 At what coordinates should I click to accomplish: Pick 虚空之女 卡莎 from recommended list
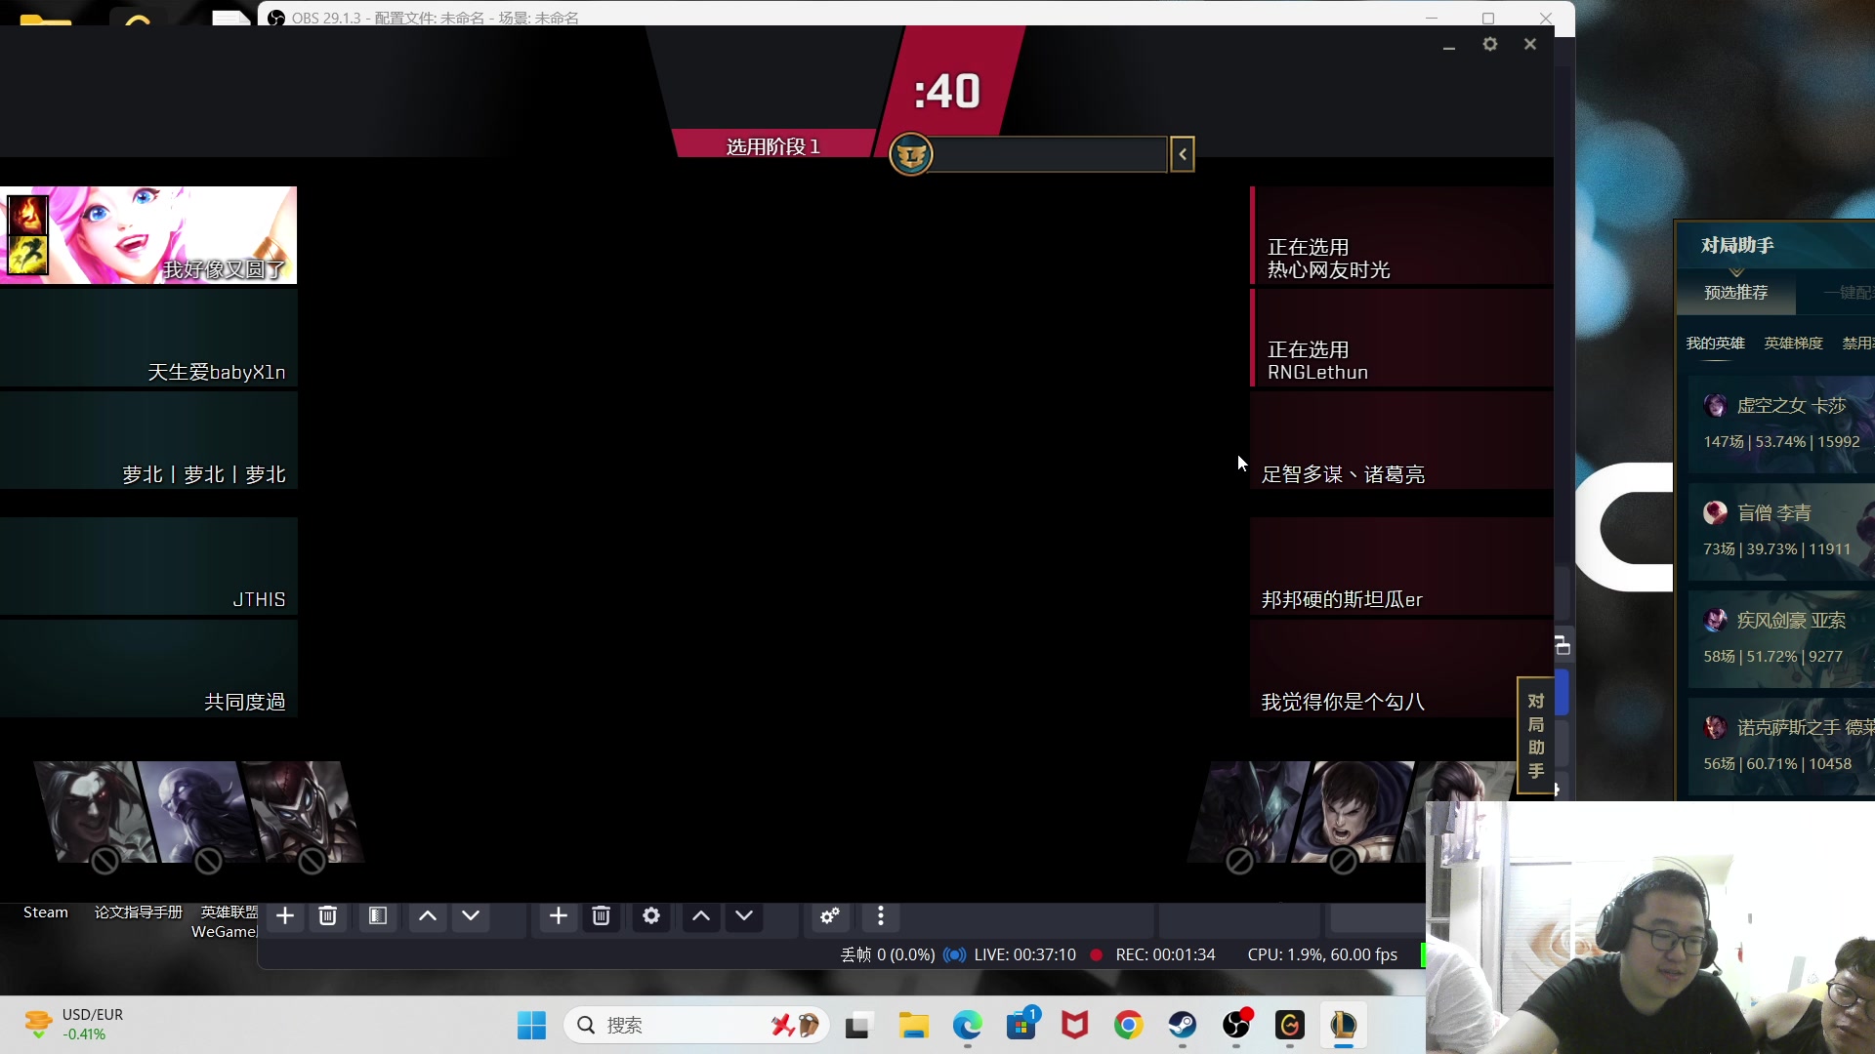[x=1782, y=425]
